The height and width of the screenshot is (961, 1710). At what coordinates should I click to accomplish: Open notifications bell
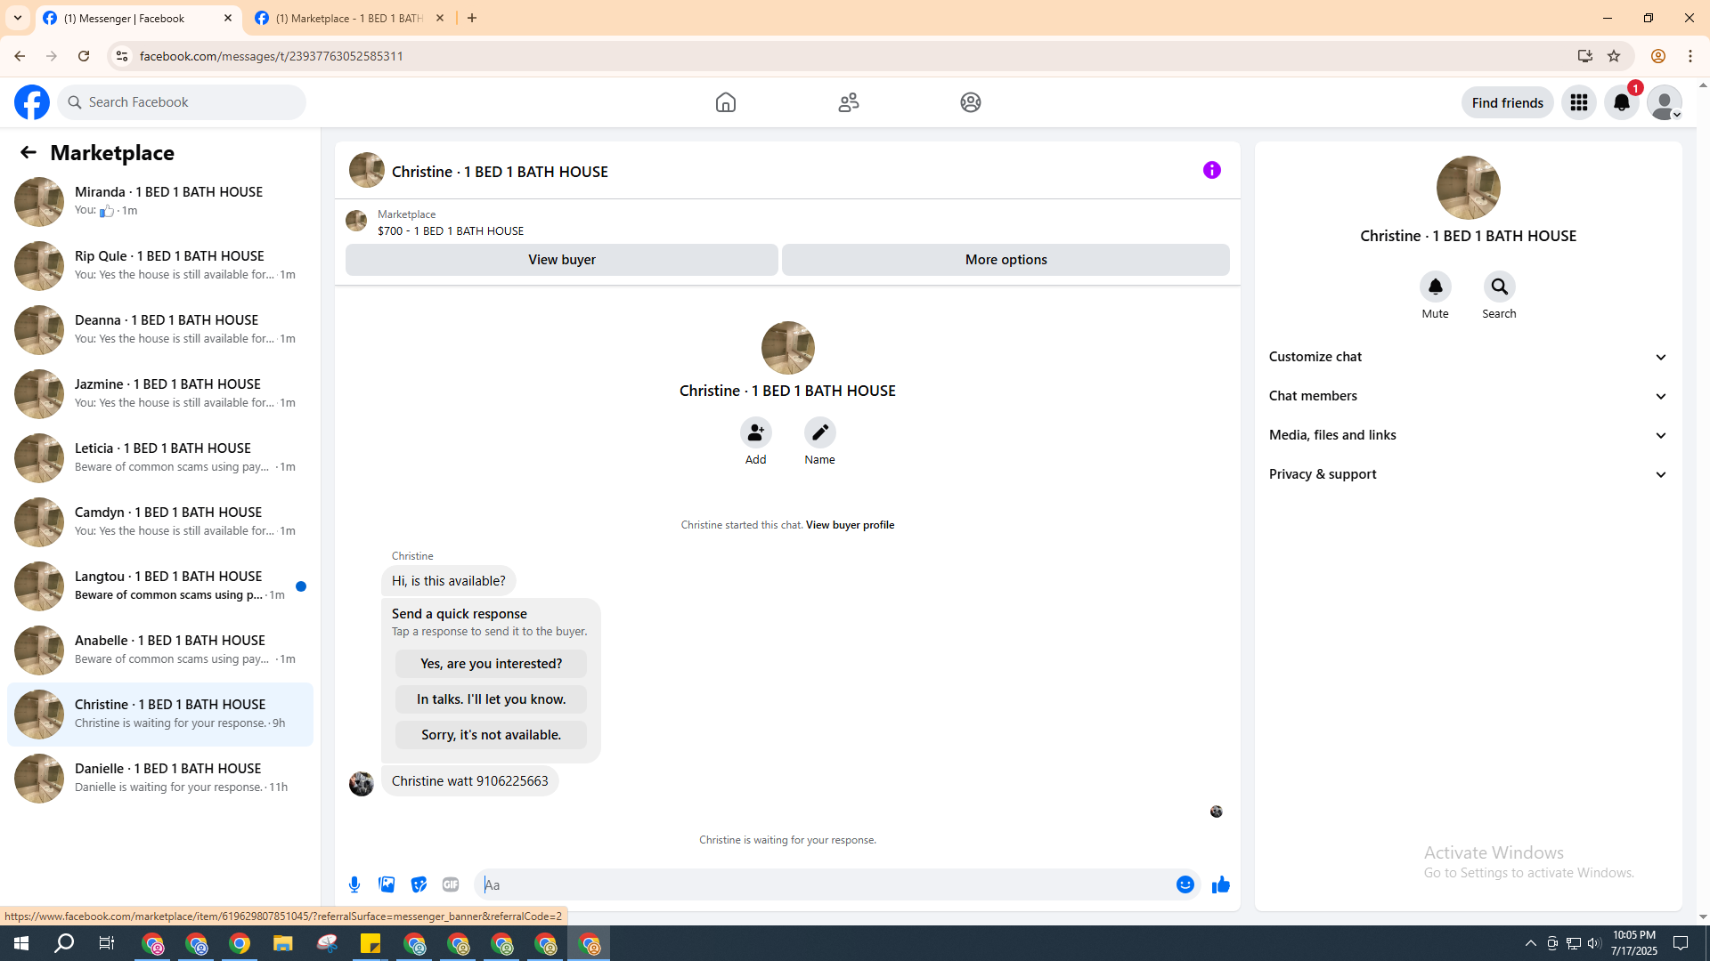1622,102
